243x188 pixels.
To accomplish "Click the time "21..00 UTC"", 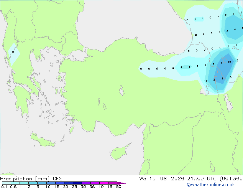I will coord(202,179).
